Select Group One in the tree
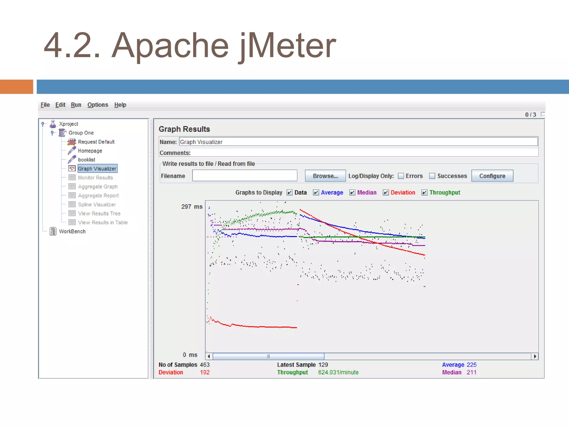 click(x=81, y=133)
